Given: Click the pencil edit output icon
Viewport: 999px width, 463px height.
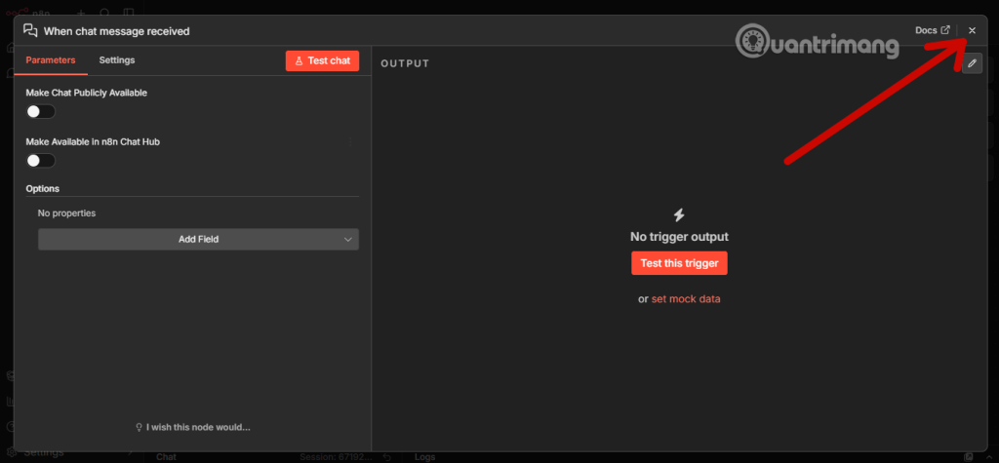Looking at the screenshot, I should [972, 63].
